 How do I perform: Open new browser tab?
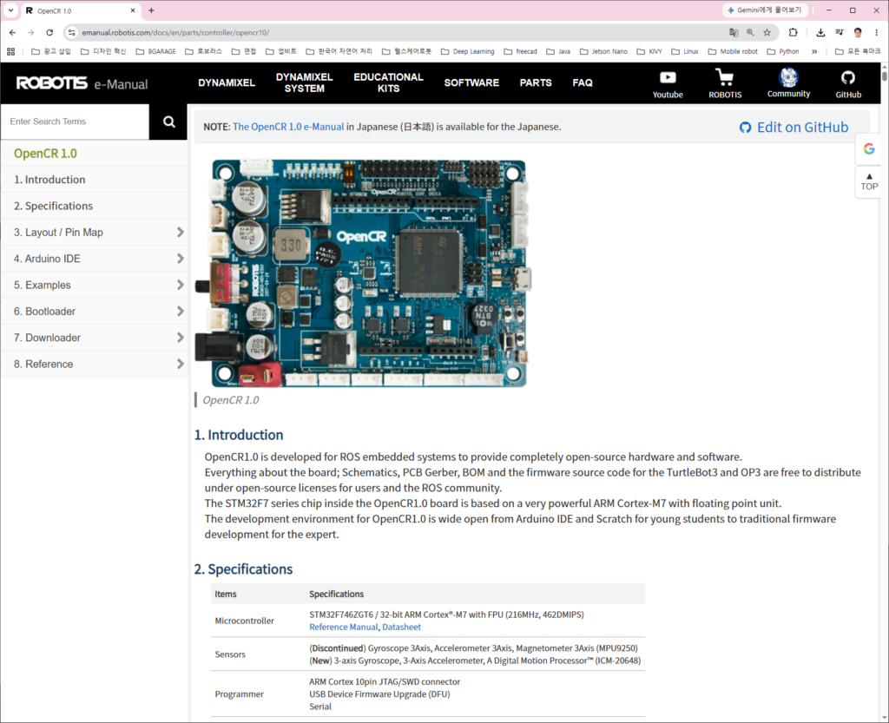151,10
